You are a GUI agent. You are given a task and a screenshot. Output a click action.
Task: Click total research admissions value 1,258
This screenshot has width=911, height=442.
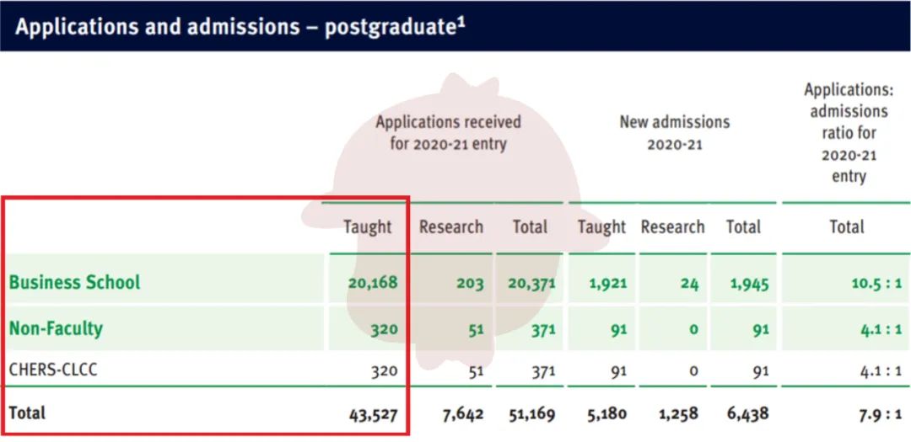(673, 414)
